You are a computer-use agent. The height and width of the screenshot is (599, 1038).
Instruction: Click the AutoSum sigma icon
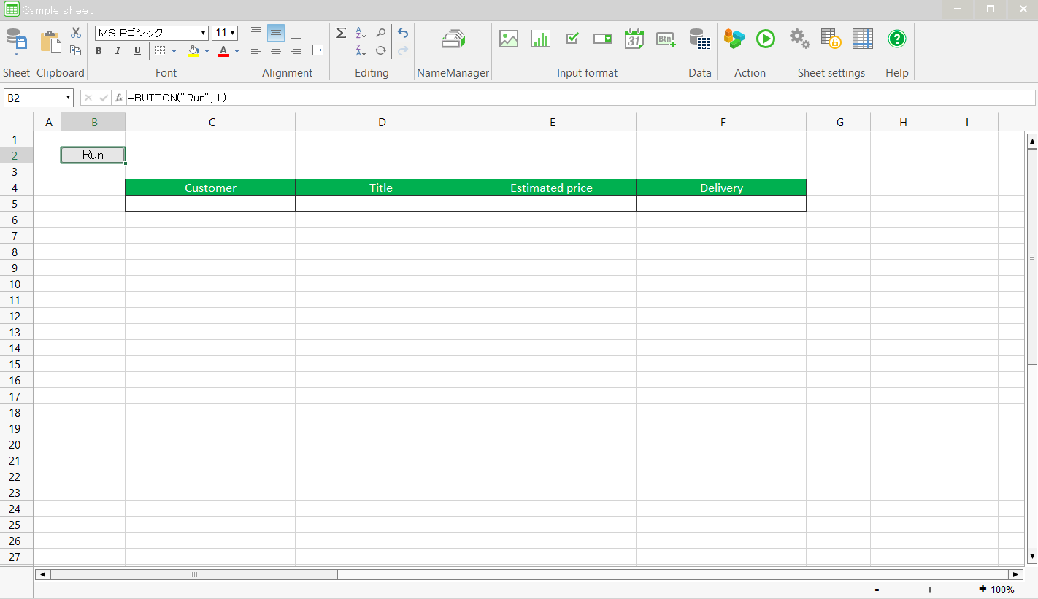point(341,33)
